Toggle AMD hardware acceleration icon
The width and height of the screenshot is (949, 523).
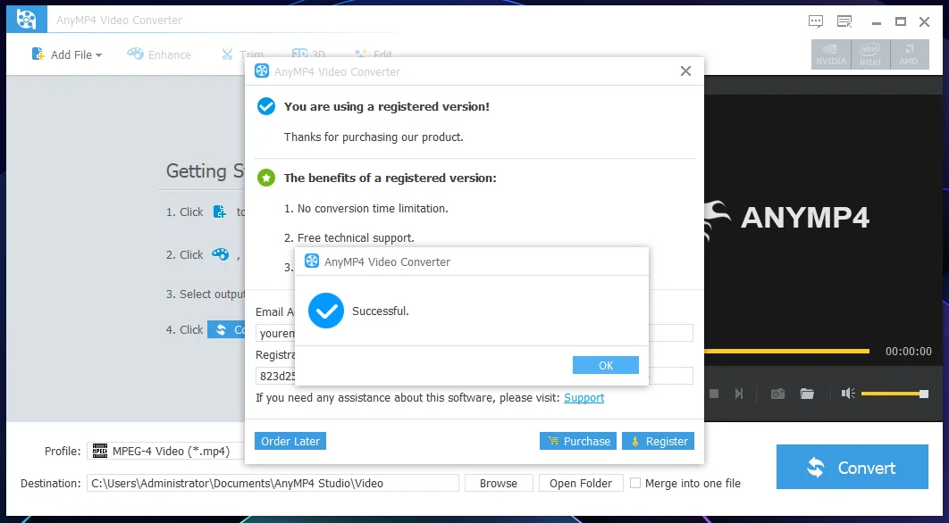pyautogui.click(x=909, y=54)
